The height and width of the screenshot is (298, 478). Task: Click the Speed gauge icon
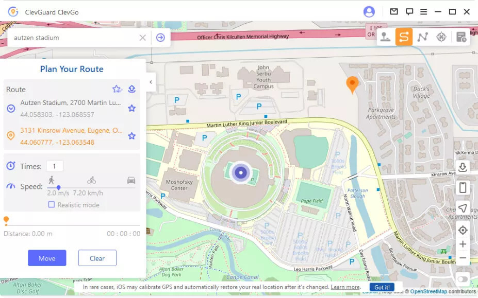click(11, 186)
